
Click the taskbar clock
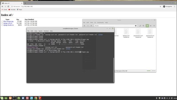coord(175,98)
